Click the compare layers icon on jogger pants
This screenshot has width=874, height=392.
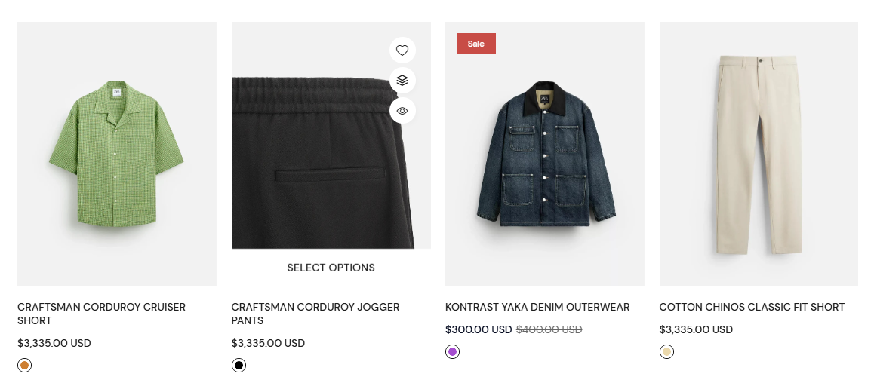(402, 81)
